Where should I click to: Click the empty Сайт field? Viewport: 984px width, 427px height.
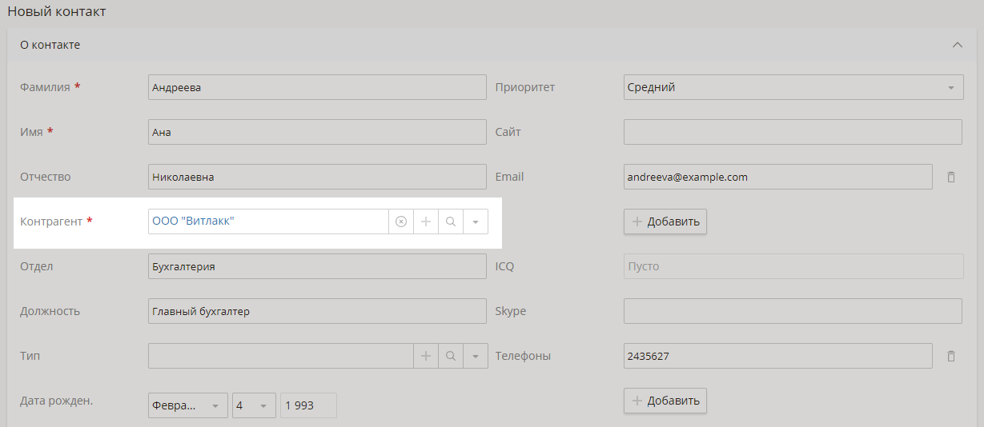[x=793, y=132]
